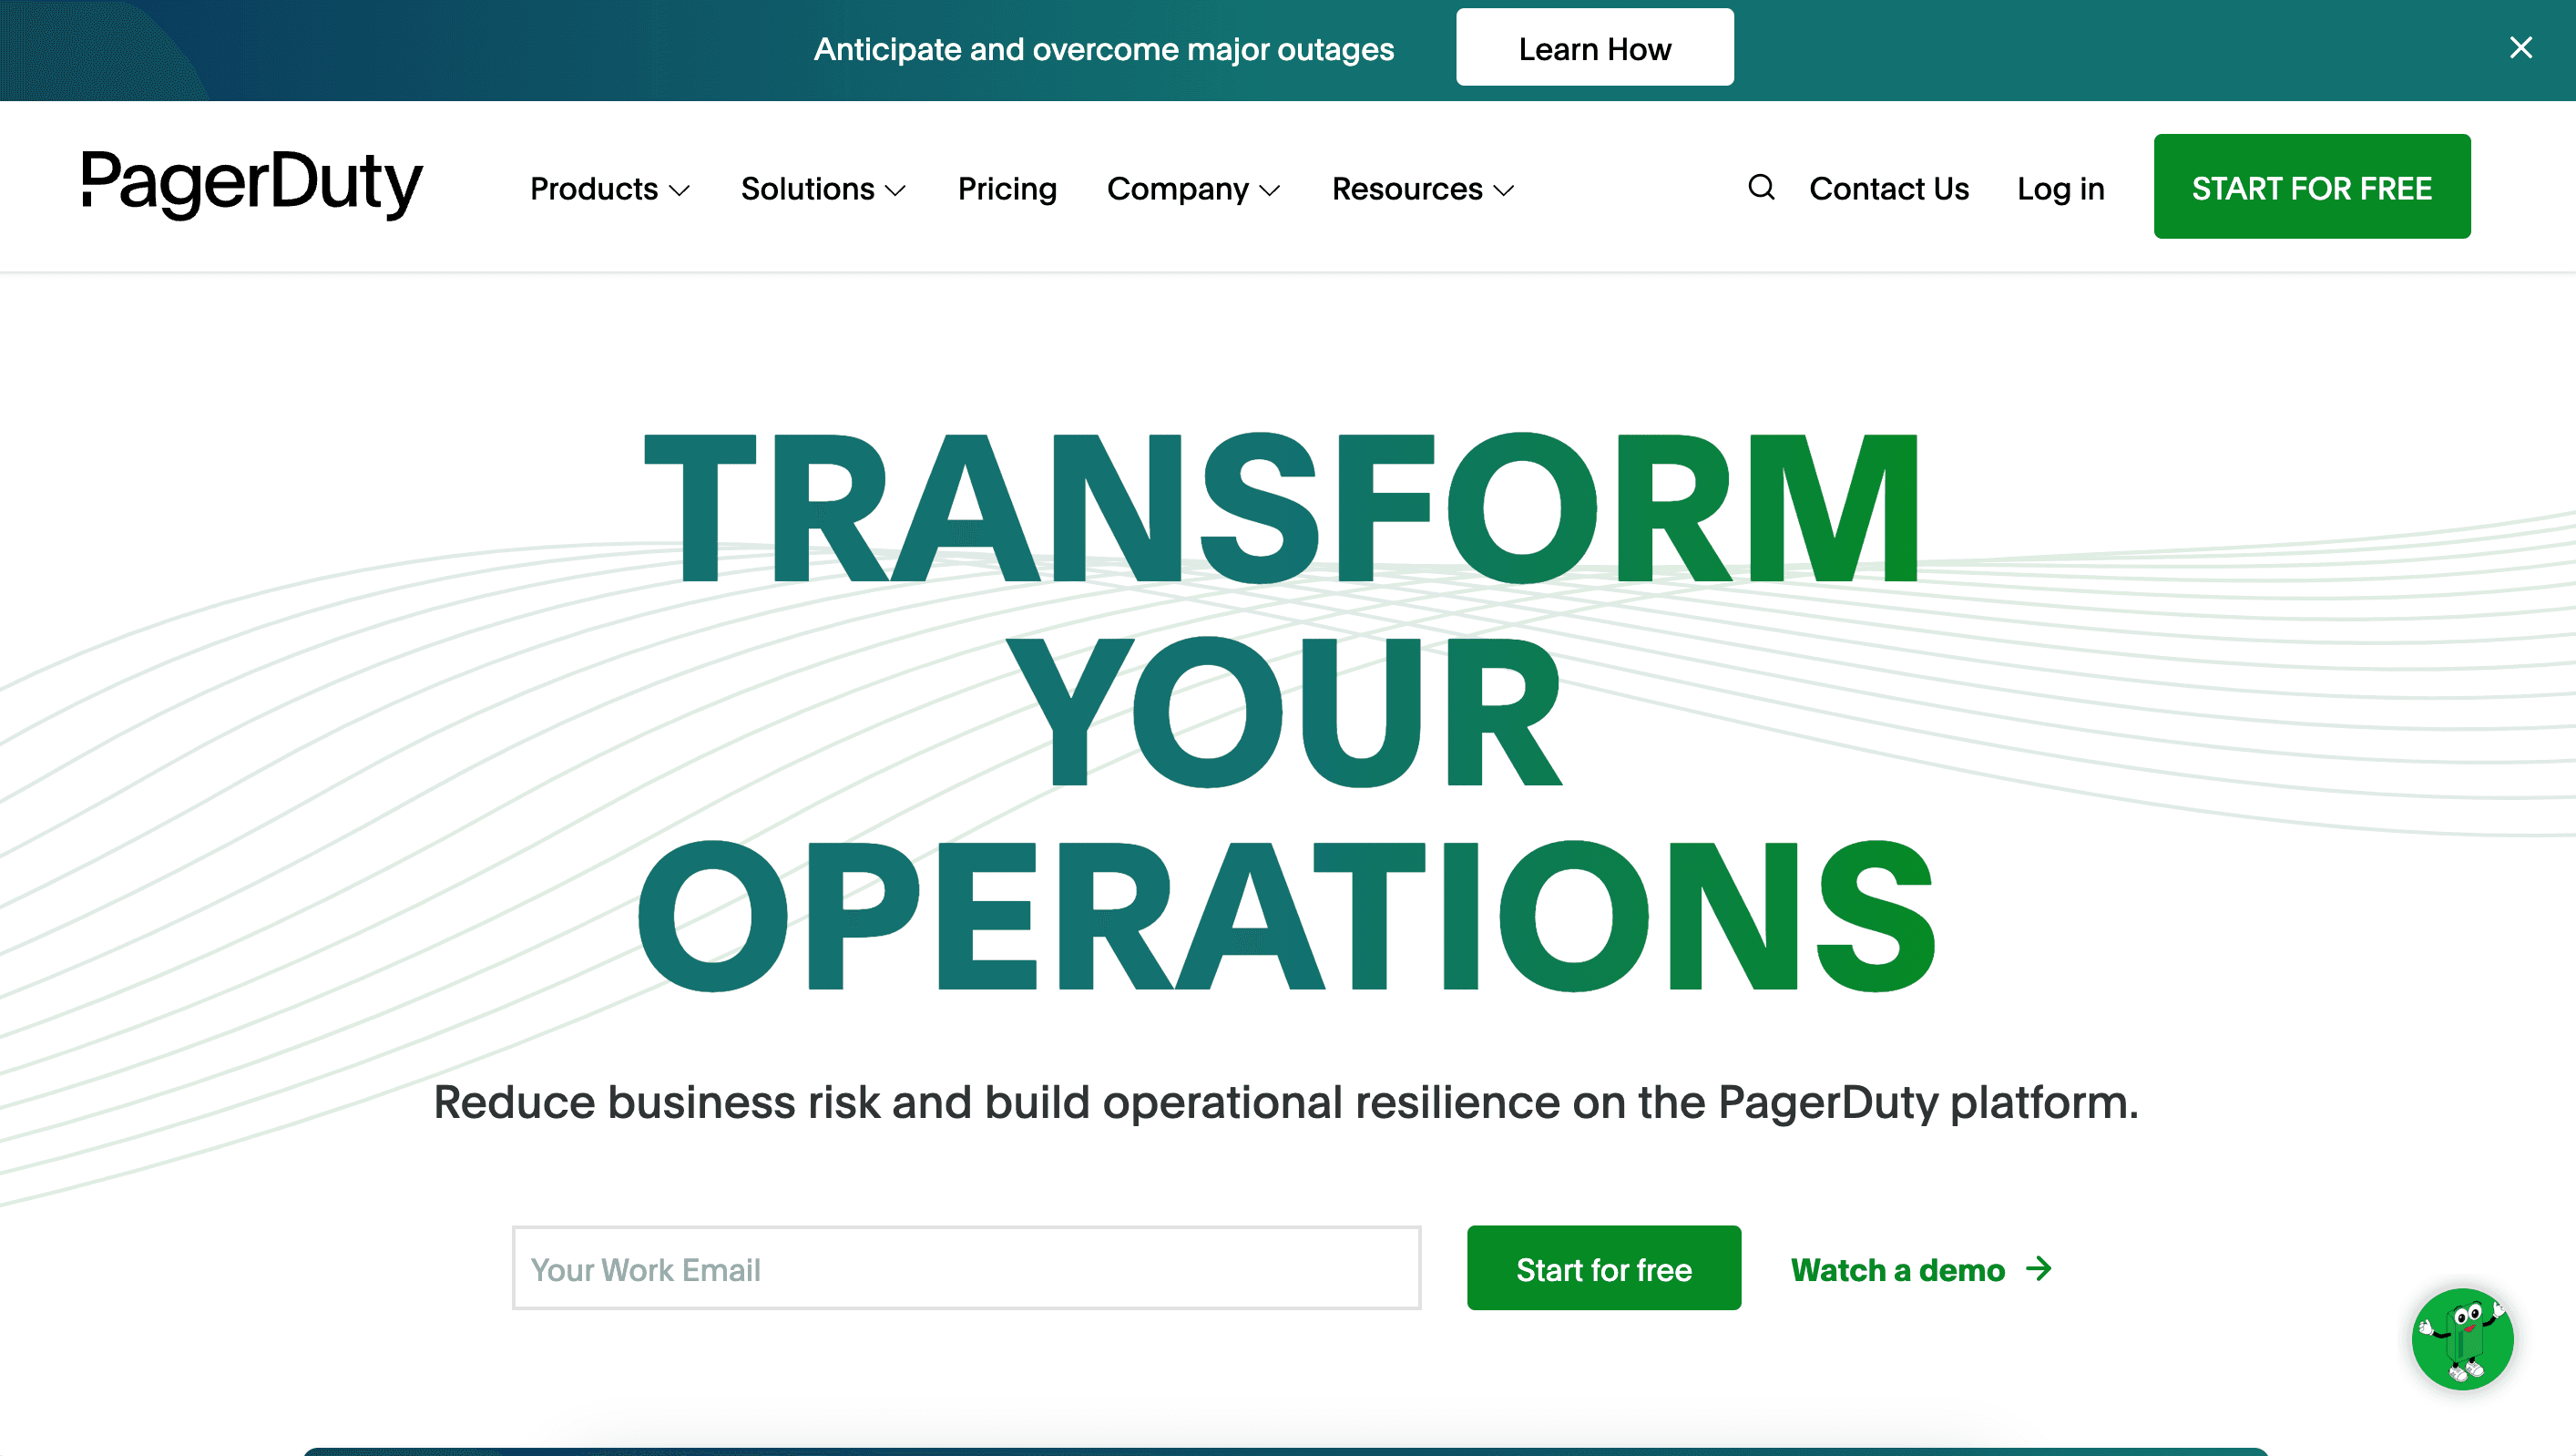Open the search magnifier icon
2576x1456 pixels.
[1761, 187]
